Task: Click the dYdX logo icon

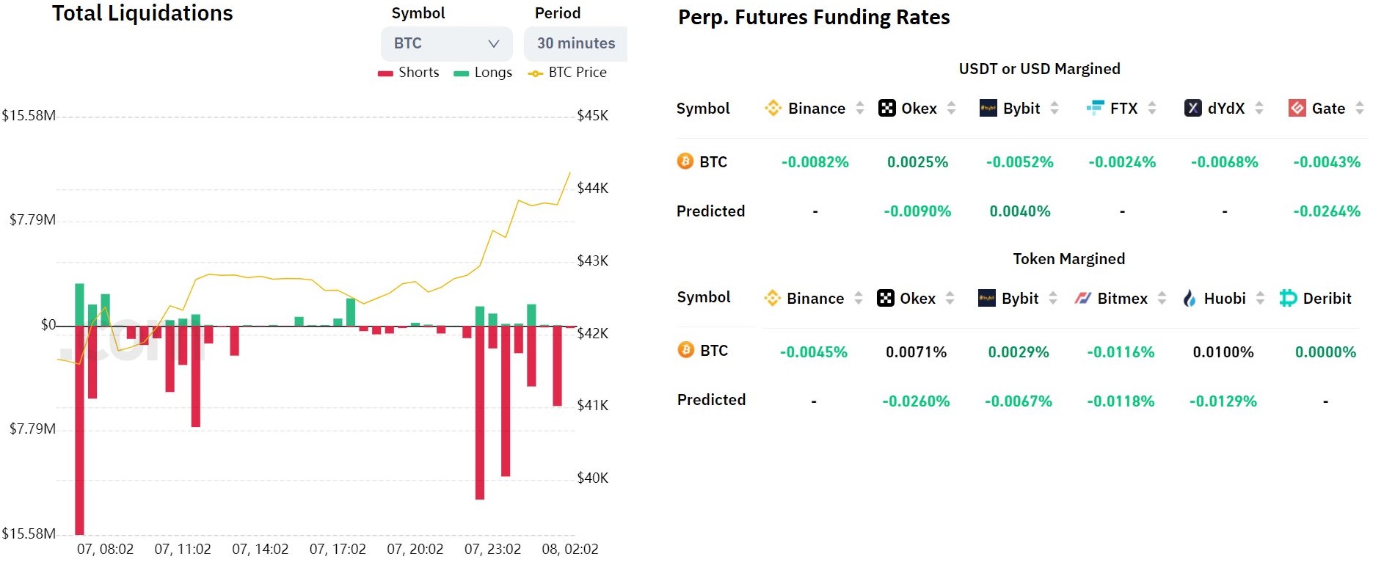Action: tap(1192, 109)
